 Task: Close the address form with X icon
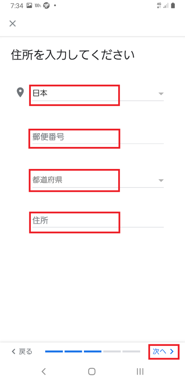tap(12, 24)
